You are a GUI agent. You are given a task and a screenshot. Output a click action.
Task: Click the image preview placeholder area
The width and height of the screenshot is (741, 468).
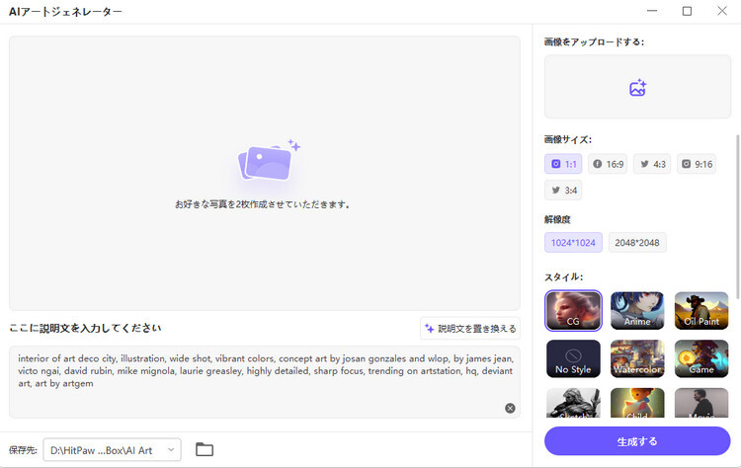265,174
